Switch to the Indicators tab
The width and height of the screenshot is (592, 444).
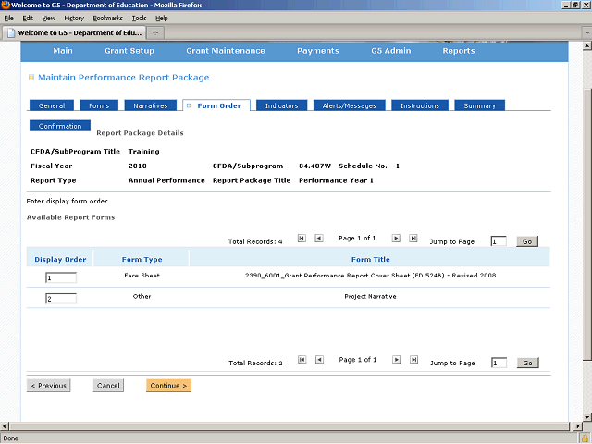point(281,105)
